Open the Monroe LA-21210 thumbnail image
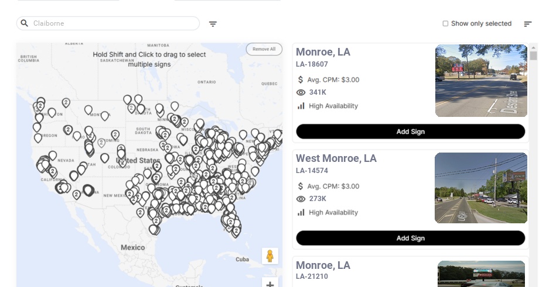This screenshot has width=539, height=287. point(481,274)
